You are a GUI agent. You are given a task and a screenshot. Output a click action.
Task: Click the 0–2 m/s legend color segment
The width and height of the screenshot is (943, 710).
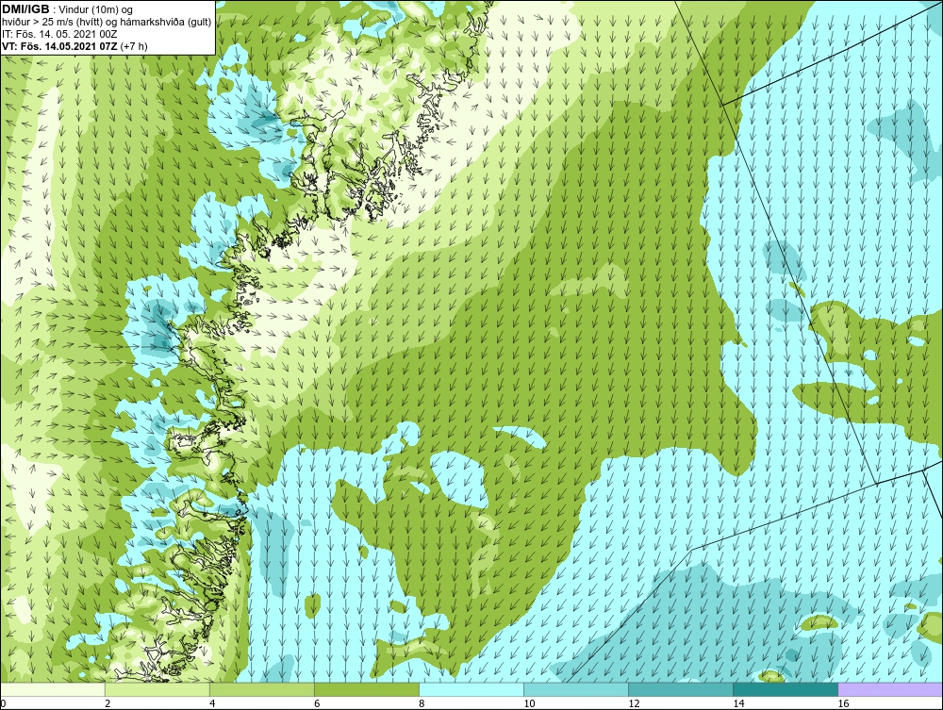click(53, 689)
